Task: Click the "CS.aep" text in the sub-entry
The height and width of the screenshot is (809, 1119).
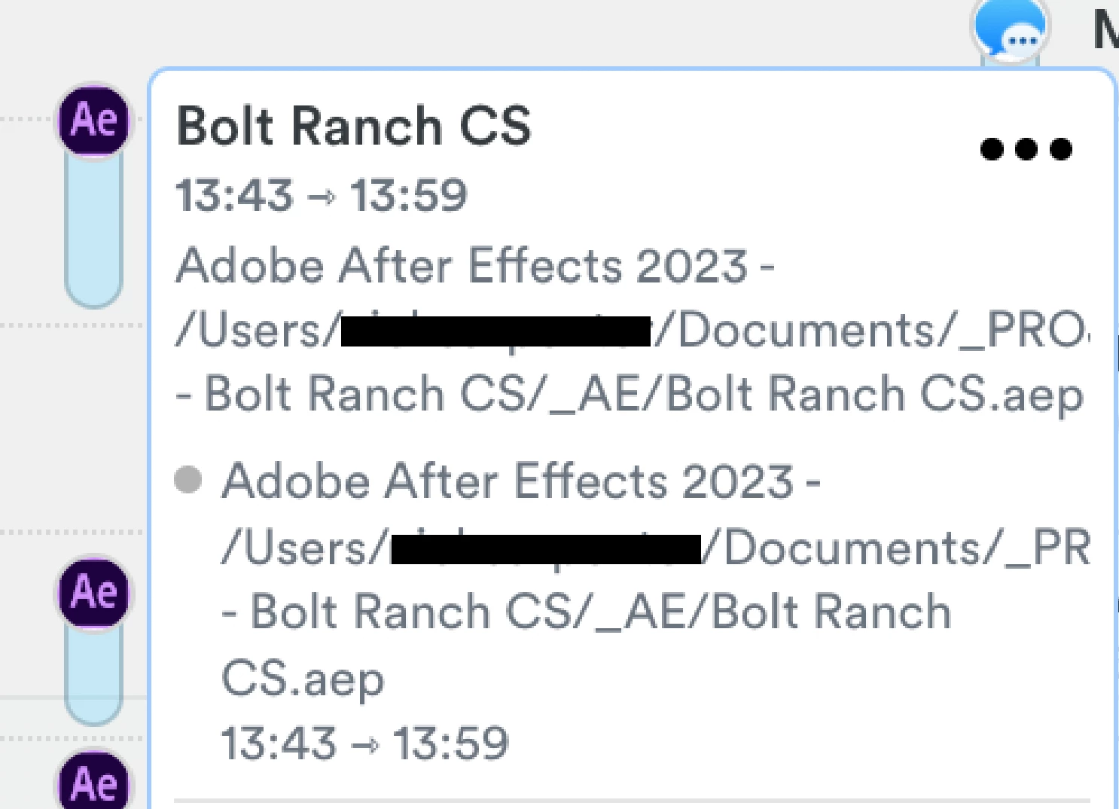Action: [x=303, y=678]
